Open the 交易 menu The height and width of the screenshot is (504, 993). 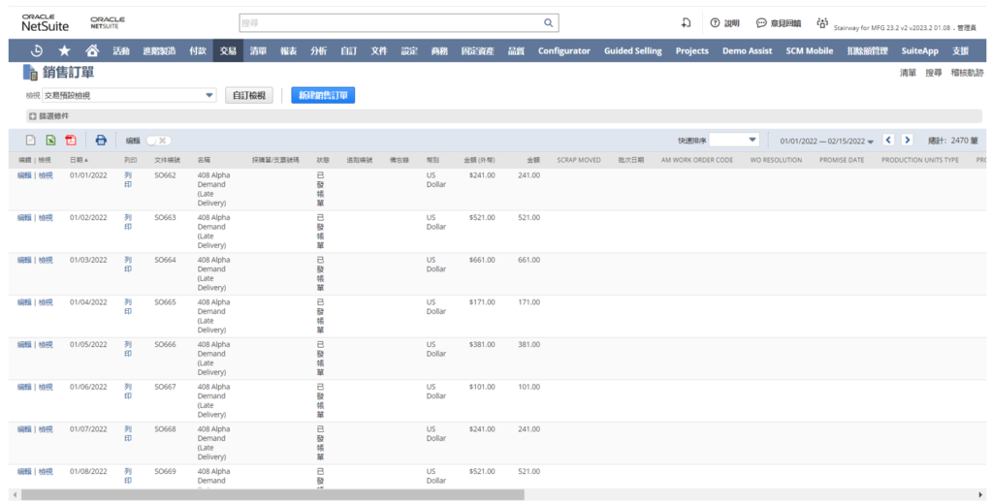click(228, 50)
